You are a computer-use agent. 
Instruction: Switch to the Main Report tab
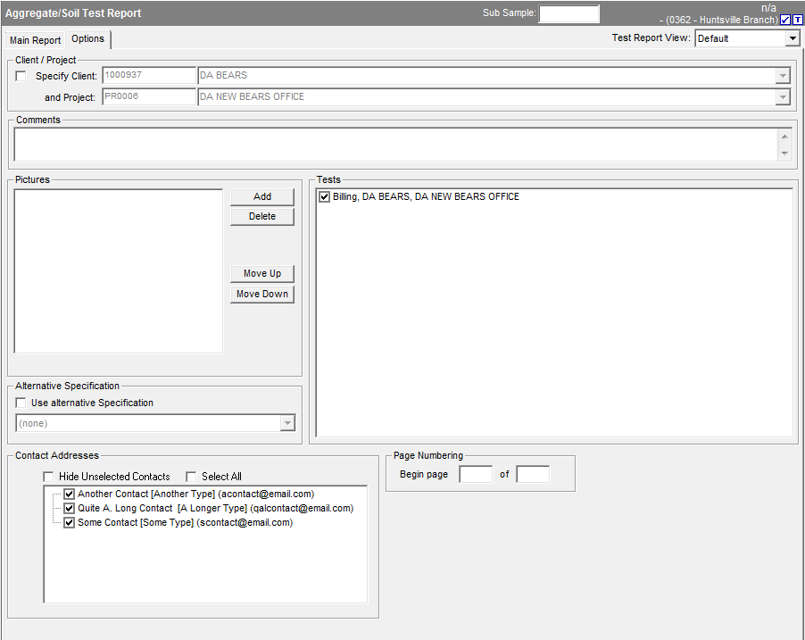coord(35,40)
